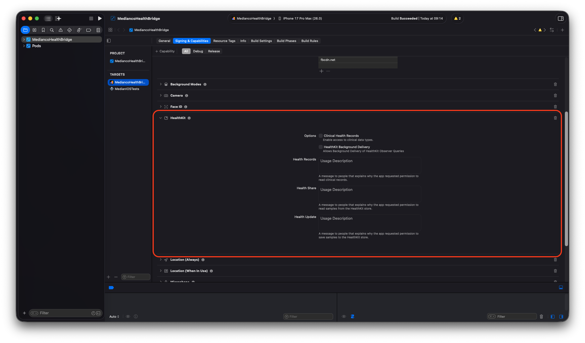The image size is (585, 343).
Task: Open the Bookmark navigator icon
Action: point(43,30)
